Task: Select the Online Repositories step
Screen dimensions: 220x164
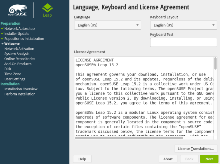Action: [x=20, y=59]
